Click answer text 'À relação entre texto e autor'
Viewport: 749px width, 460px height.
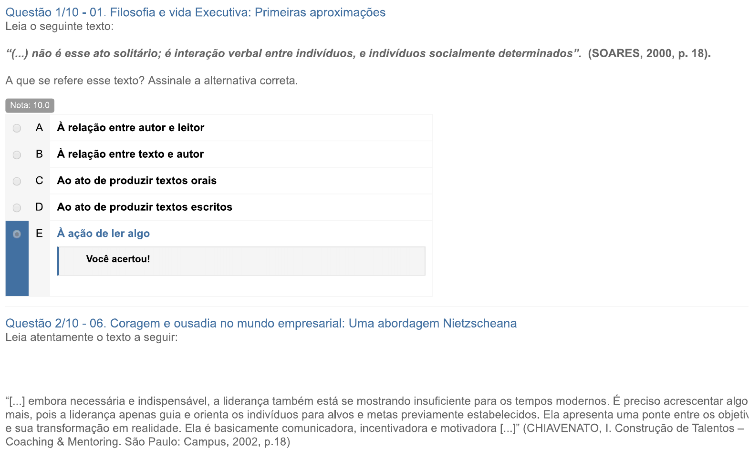(x=130, y=154)
